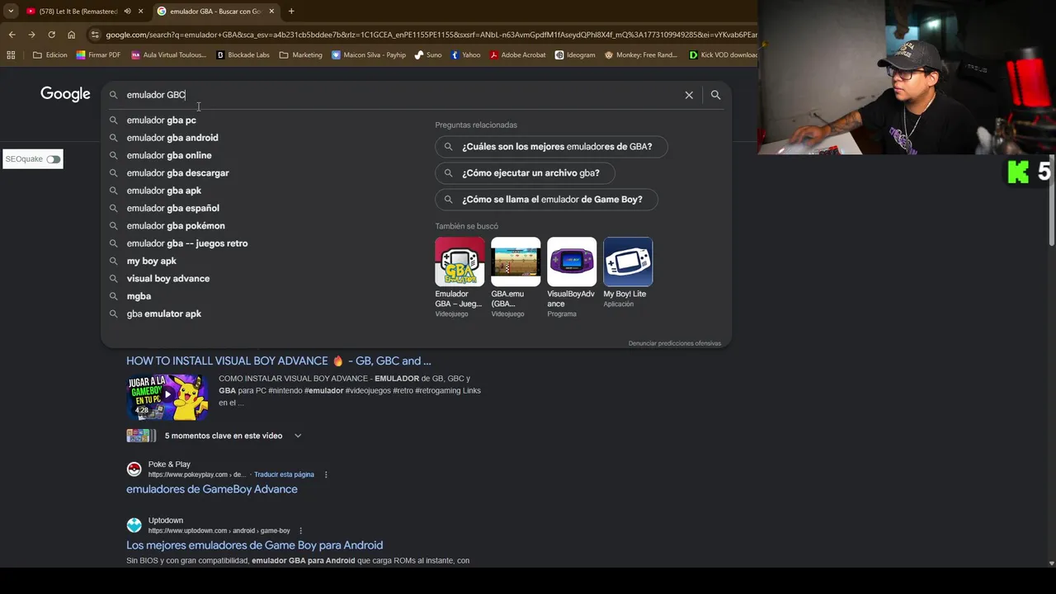Open the Blockade Labs bookmark
This screenshot has width=1056, height=594.
[x=243, y=55]
